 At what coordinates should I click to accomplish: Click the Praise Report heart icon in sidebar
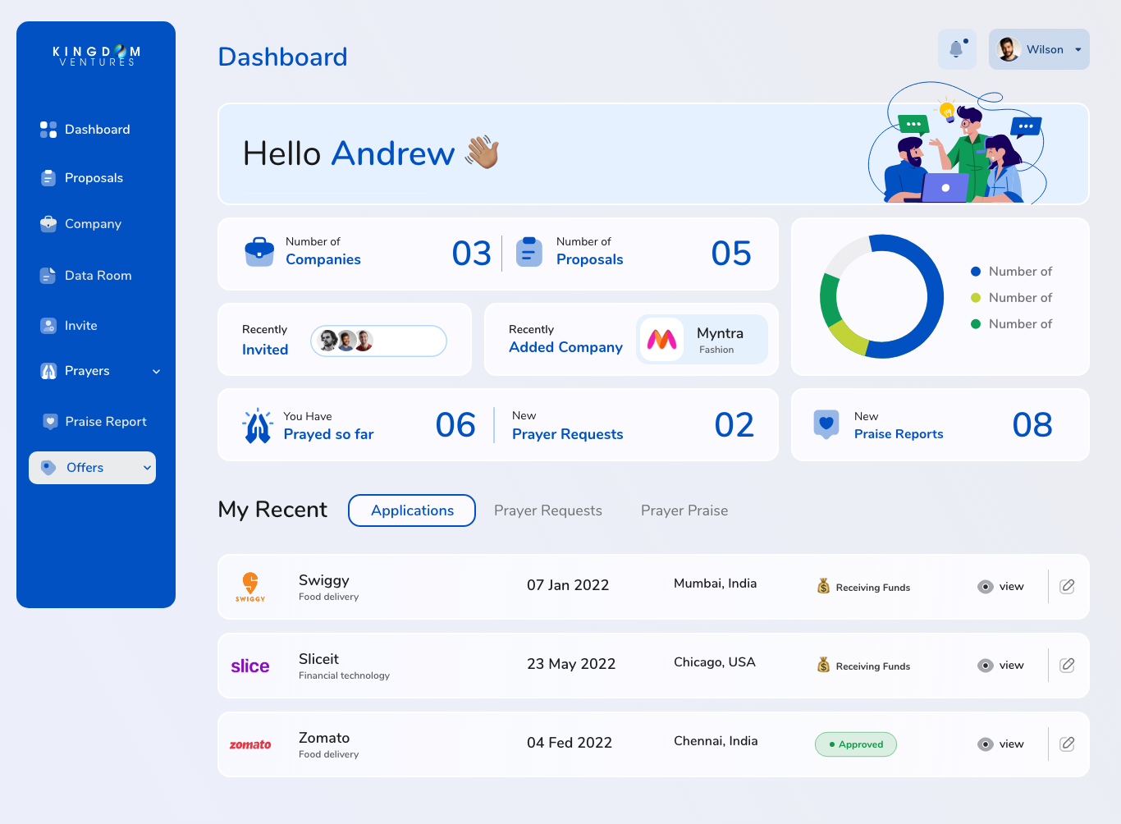coord(50,422)
